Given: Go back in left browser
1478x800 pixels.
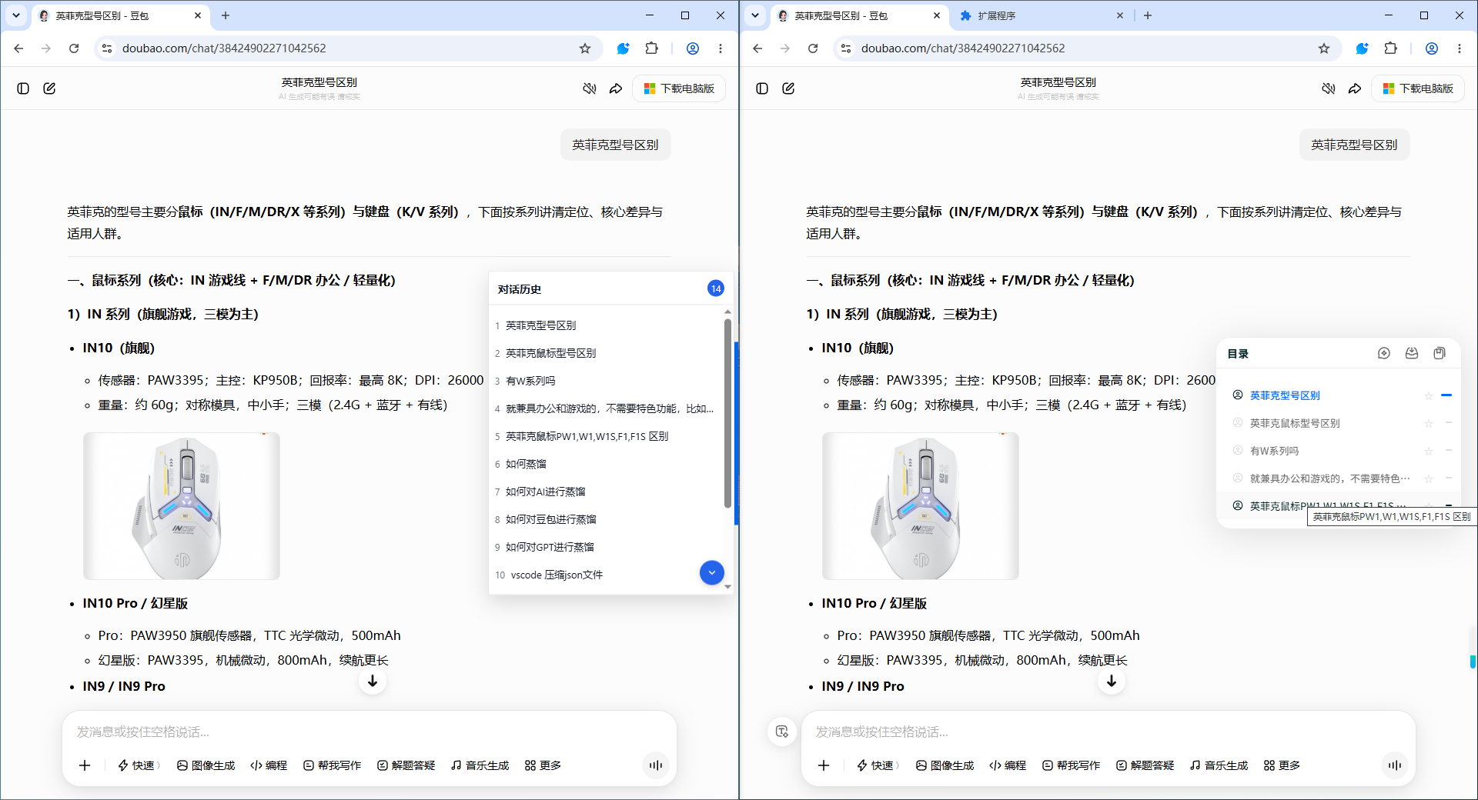Looking at the screenshot, I should coord(18,48).
